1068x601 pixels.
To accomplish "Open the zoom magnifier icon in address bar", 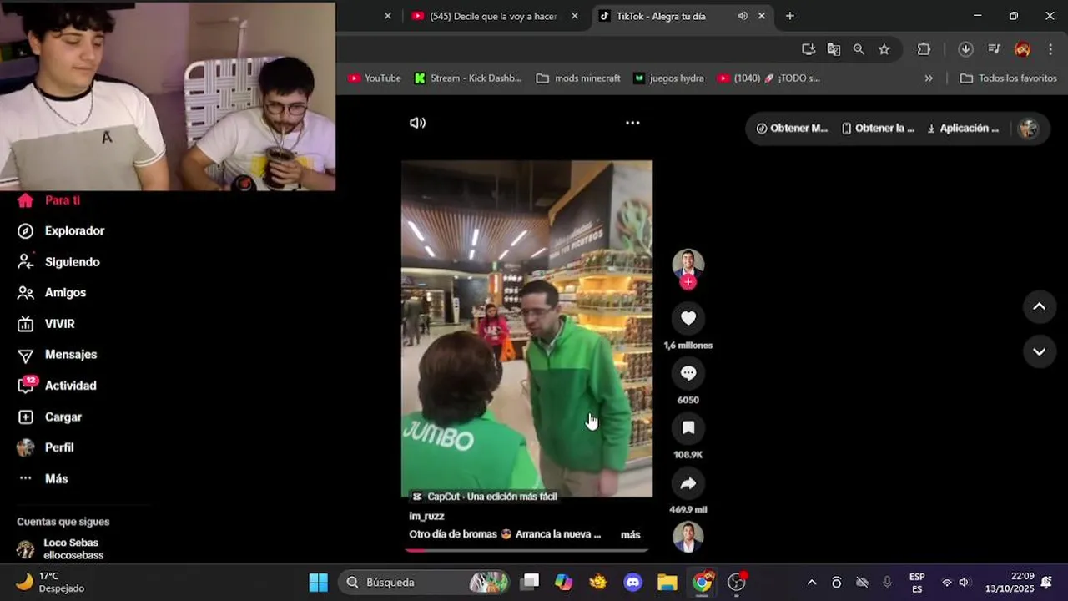I will pyautogui.click(x=859, y=49).
